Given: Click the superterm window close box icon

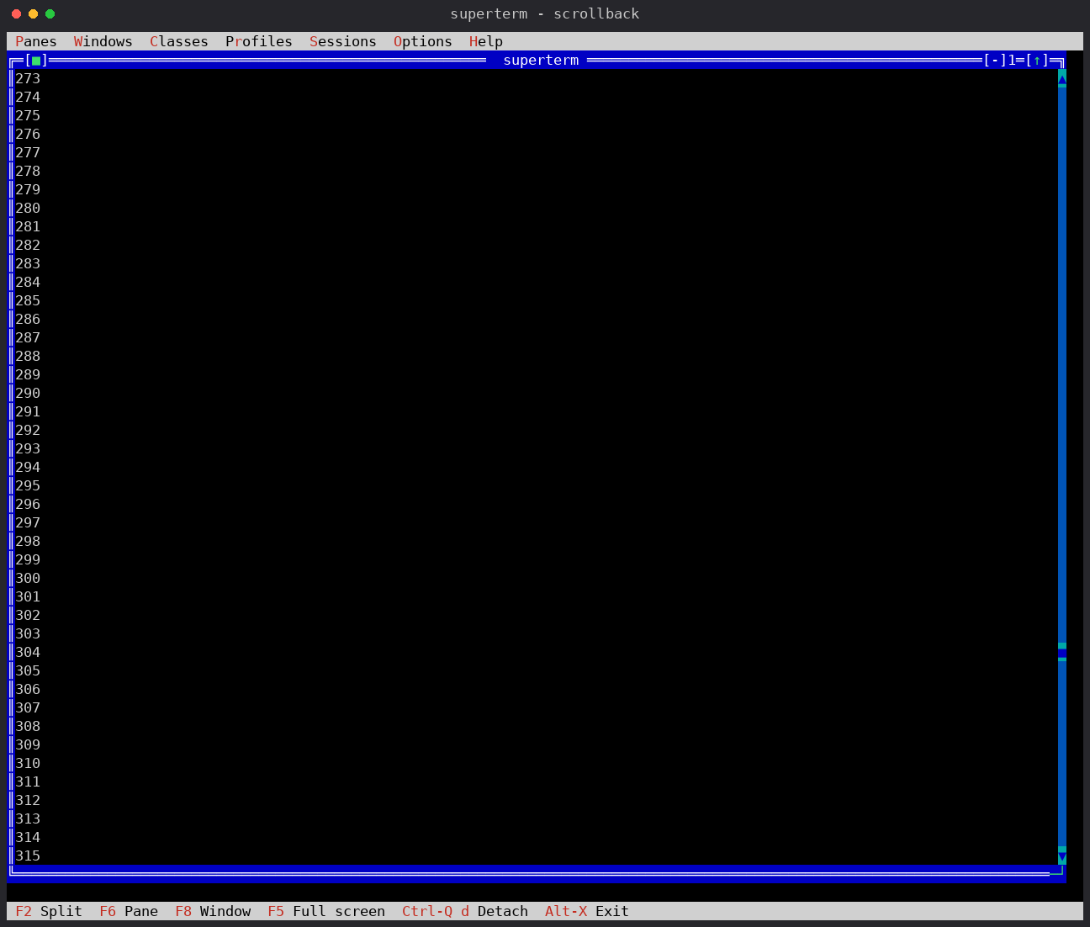Looking at the screenshot, I should point(36,61).
